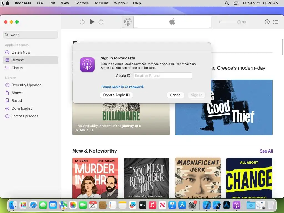The width and height of the screenshot is (284, 213).
Task: Open Notes from the Dock
Action: click(x=122, y=205)
